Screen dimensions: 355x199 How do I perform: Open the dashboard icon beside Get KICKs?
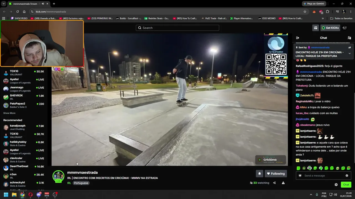(316, 28)
